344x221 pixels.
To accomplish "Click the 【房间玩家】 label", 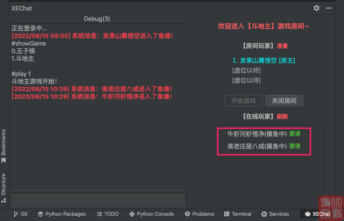I will (x=258, y=46).
